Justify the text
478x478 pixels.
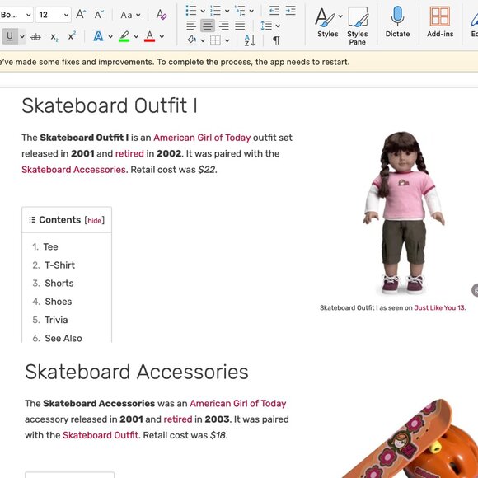pyautogui.click(x=240, y=26)
